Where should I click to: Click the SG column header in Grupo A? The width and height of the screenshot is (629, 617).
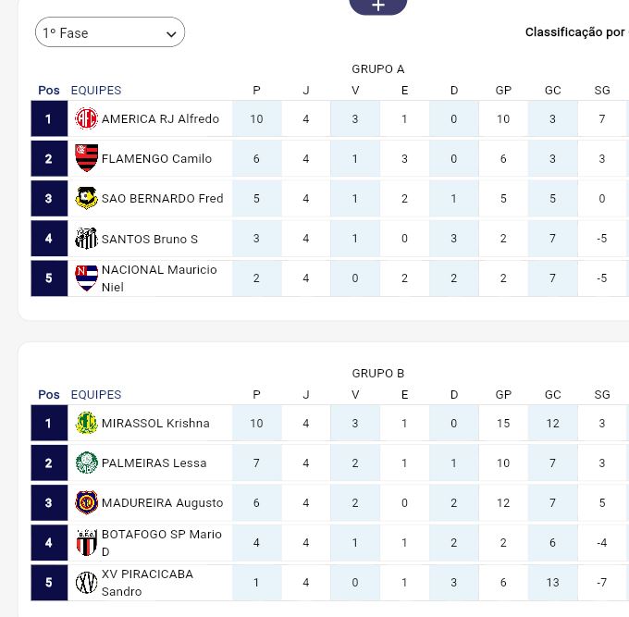click(x=602, y=90)
